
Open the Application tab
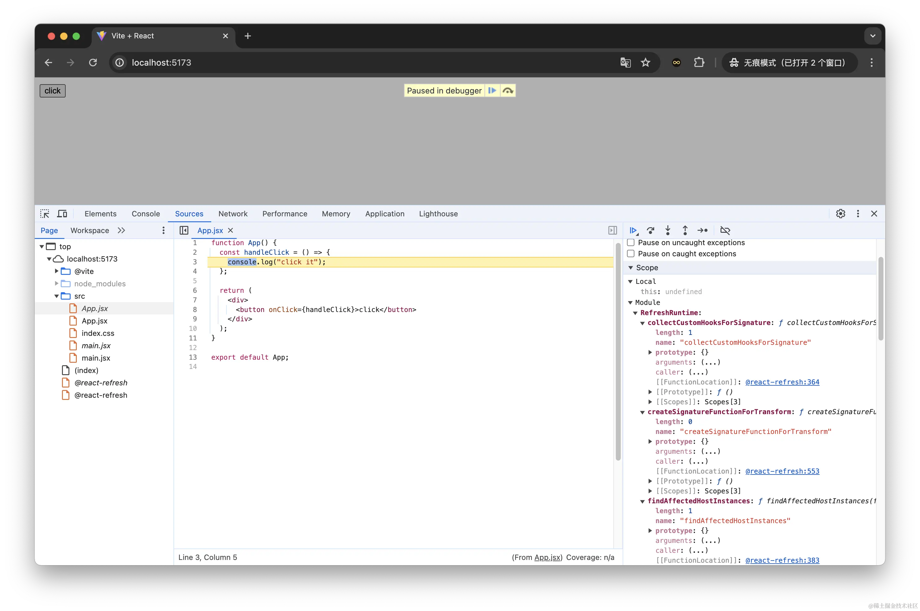click(384, 214)
